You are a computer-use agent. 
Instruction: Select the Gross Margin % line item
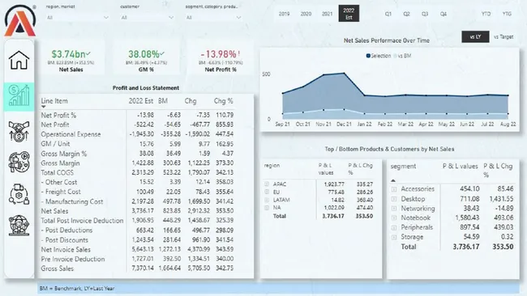64,154
